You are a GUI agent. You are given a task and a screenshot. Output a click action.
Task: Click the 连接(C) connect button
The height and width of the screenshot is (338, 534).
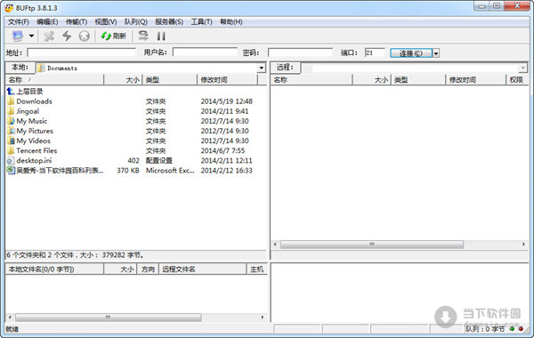tap(411, 53)
